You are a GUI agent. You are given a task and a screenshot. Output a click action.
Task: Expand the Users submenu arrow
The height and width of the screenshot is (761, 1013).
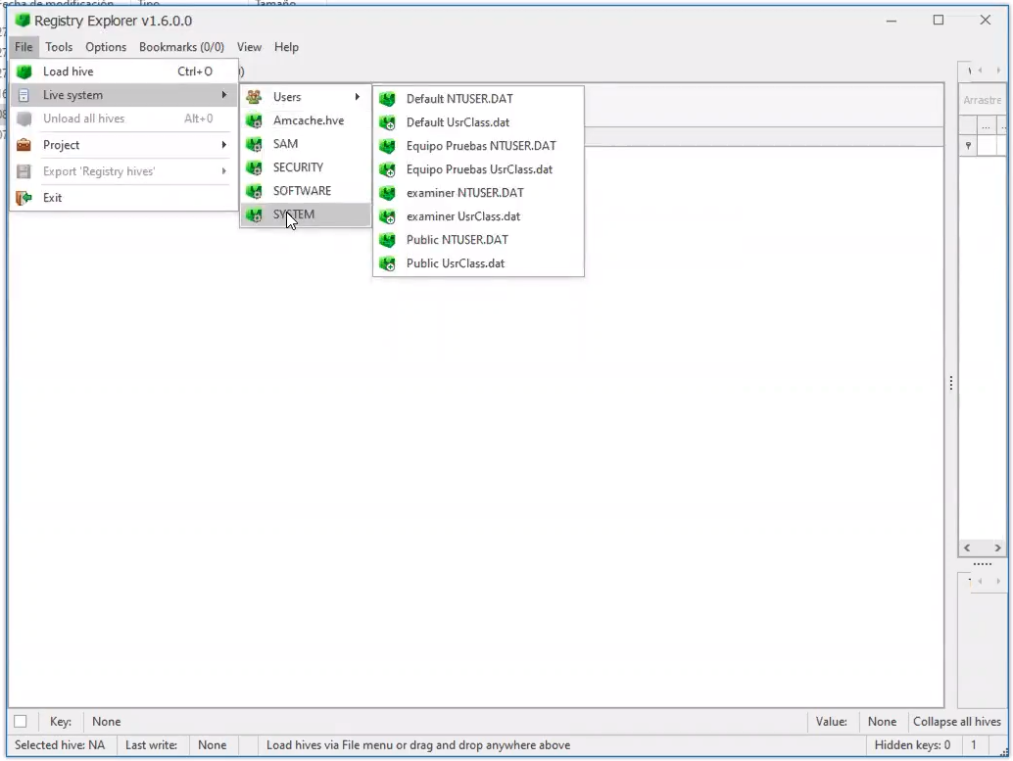pyautogui.click(x=357, y=96)
